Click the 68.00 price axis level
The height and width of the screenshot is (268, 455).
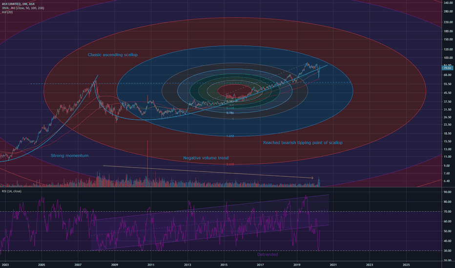tap(448, 75)
